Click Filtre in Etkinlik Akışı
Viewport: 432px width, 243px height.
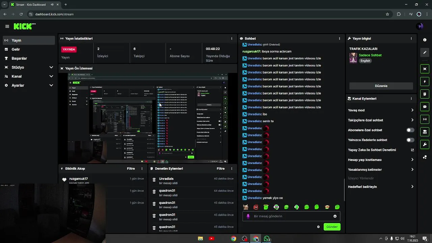click(x=131, y=168)
